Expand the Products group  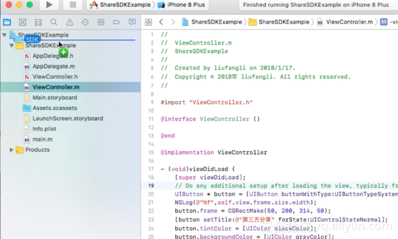12,150
